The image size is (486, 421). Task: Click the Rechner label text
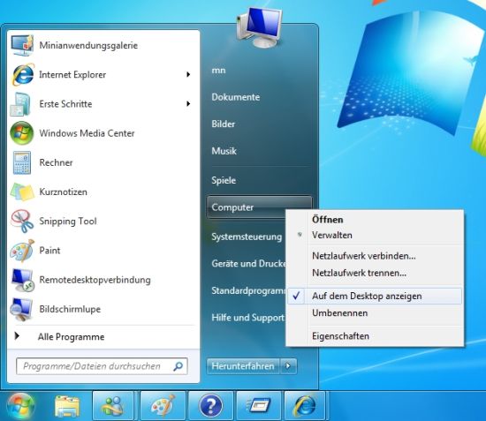tap(56, 162)
